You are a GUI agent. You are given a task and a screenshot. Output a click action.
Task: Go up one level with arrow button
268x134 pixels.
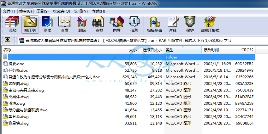[7, 40]
